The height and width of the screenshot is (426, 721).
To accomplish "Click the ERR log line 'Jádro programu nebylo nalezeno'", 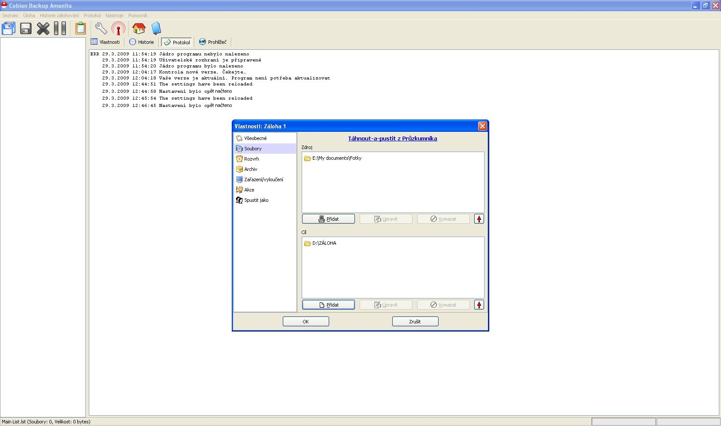I will click(x=170, y=54).
